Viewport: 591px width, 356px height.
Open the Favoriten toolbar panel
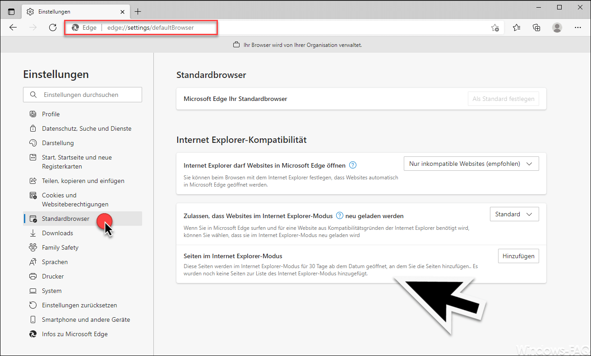516,27
